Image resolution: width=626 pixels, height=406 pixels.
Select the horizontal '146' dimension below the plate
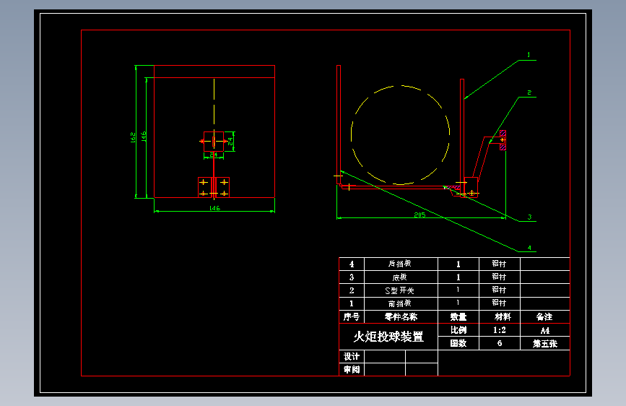[x=214, y=208]
